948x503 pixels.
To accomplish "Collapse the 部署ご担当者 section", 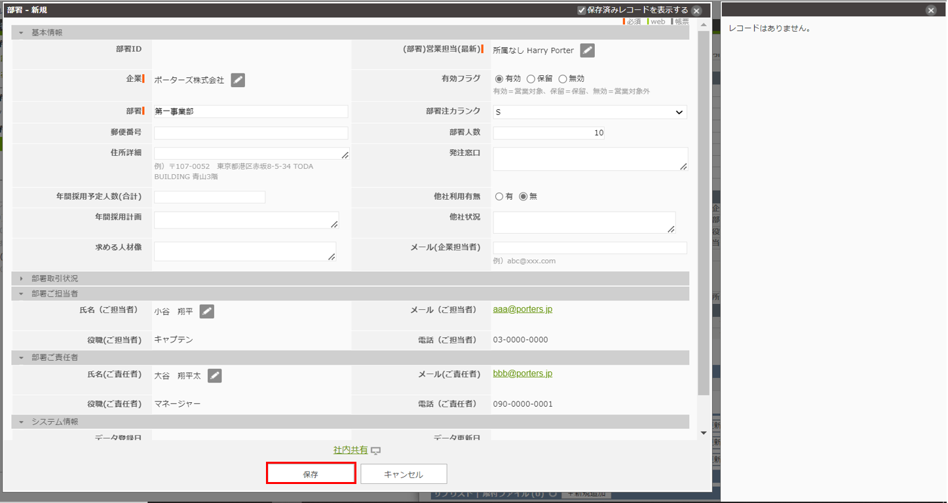I will click(x=21, y=294).
